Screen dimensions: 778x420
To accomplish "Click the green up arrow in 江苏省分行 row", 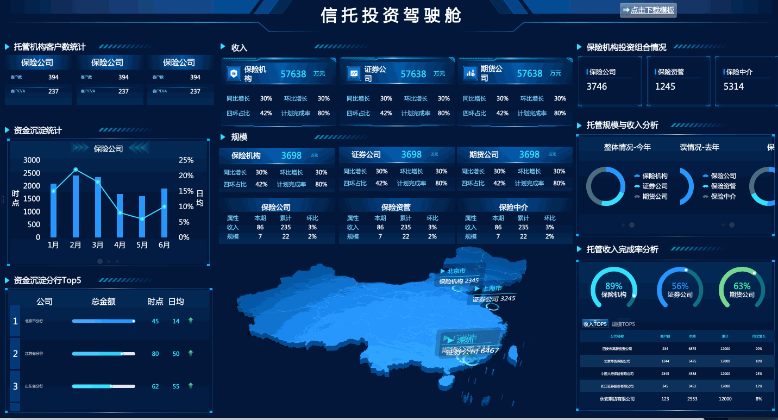I will [191, 353].
